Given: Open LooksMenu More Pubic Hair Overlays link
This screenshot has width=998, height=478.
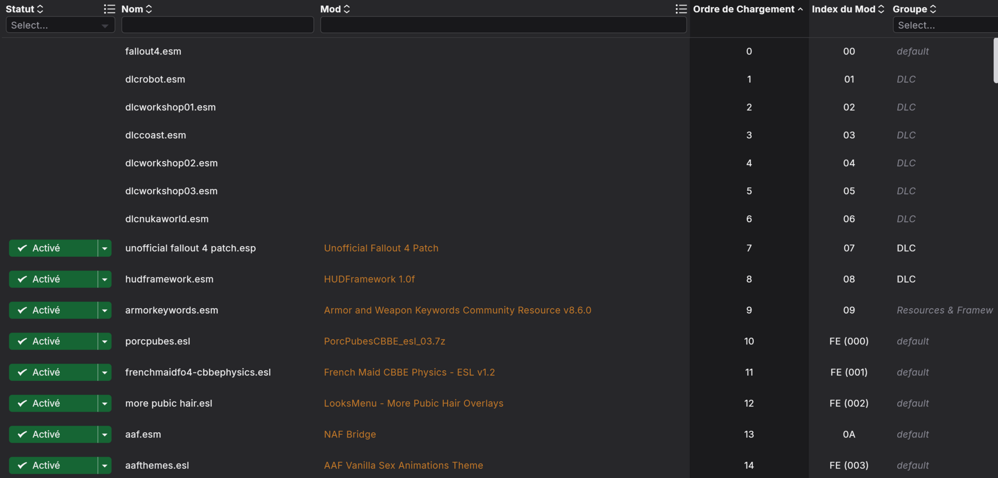Looking at the screenshot, I should (413, 403).
